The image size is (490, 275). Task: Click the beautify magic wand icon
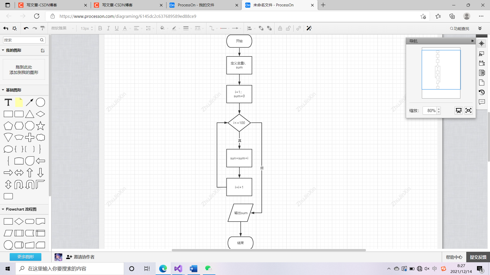(309, 28)
